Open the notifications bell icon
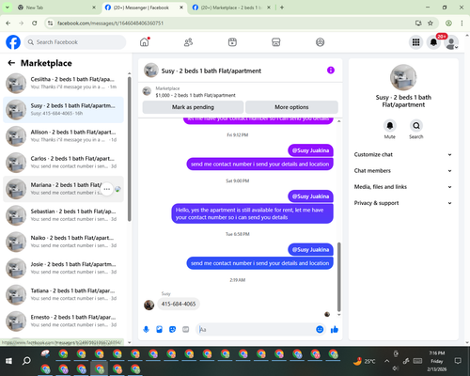This screenshot has height=376, width=470. (x=433, y=42)
